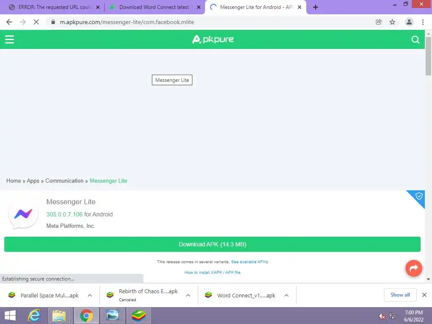Expand options for Parallel Space download
Image resolution: width=432 pixels, height=324 pixels.
tap(90, 295)
